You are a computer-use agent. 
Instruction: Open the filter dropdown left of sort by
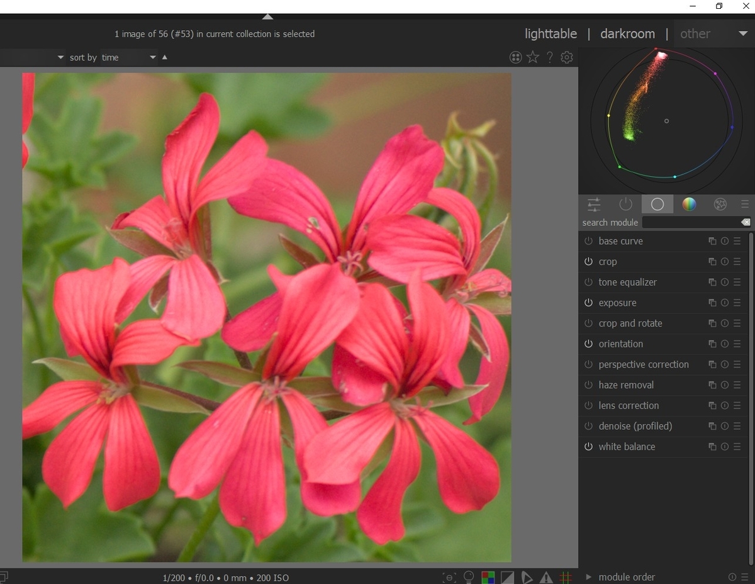[x=33, y=57]
